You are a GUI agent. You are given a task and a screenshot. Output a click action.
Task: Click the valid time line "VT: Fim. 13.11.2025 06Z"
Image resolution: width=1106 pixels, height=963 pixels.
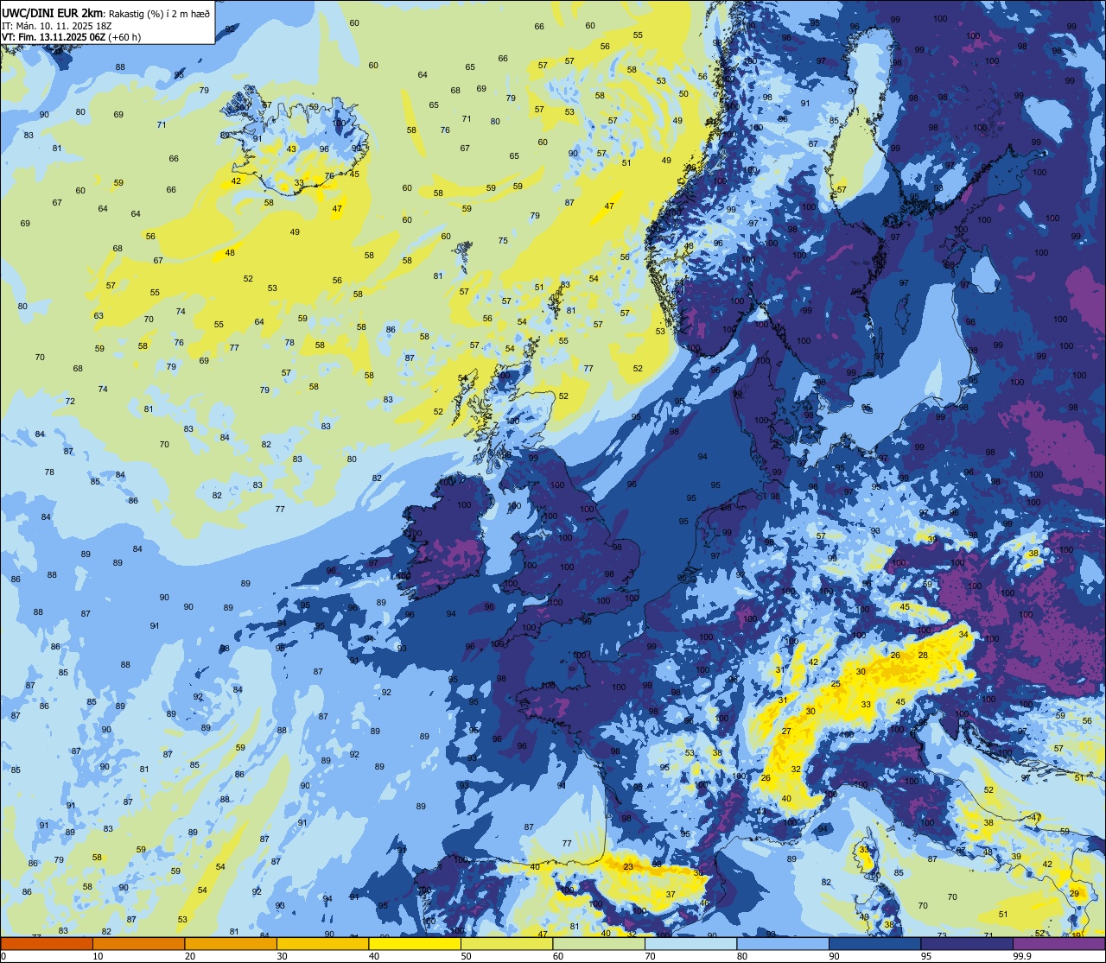pos(54,37)
